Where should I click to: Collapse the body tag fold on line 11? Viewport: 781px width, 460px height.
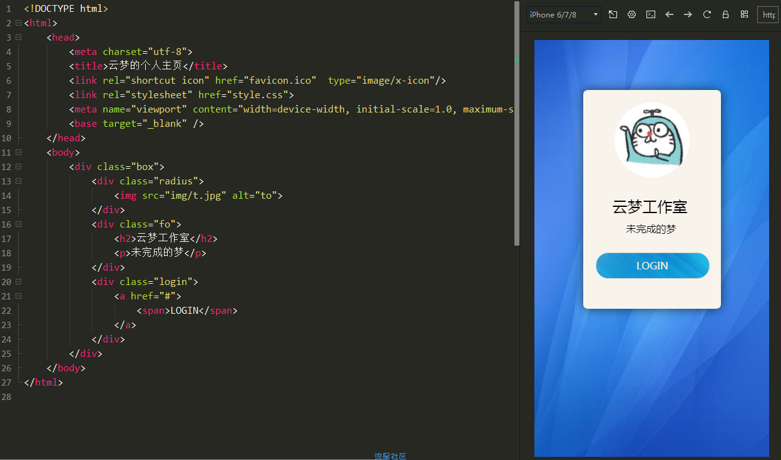tap(18, 152)
